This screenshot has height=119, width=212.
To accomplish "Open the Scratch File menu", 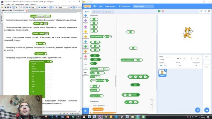I will click(x=101, y=6).
